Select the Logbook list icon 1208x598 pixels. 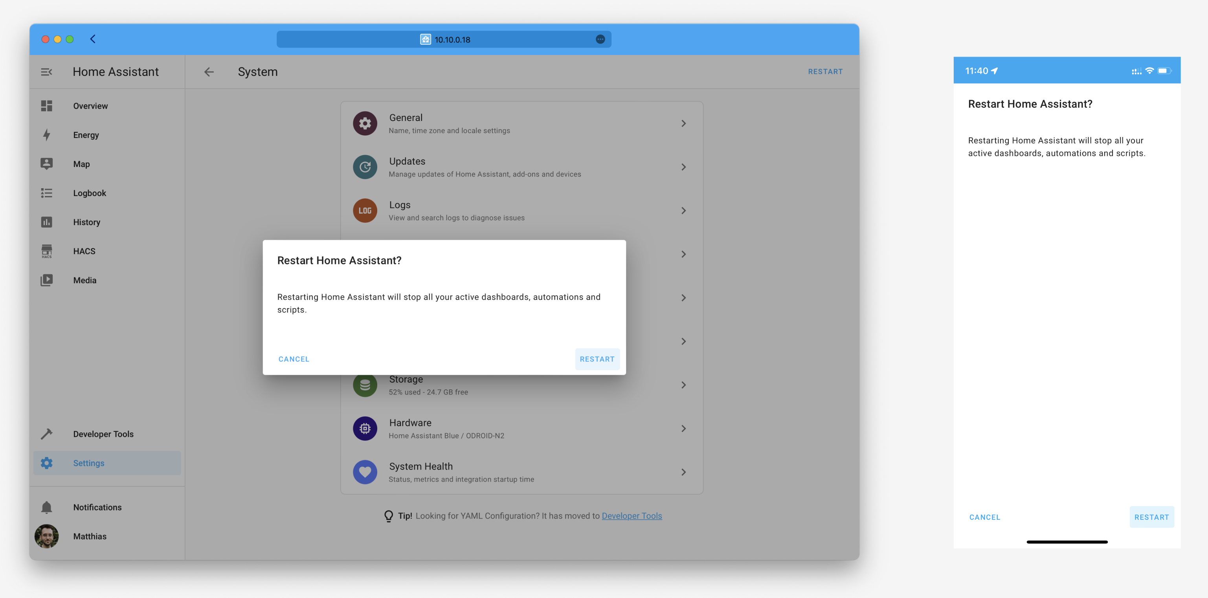tap(46, 193)
